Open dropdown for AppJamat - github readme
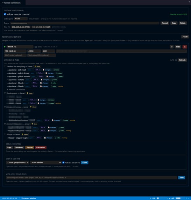This screenshot has width=191, height=200. tap(34, 76)
